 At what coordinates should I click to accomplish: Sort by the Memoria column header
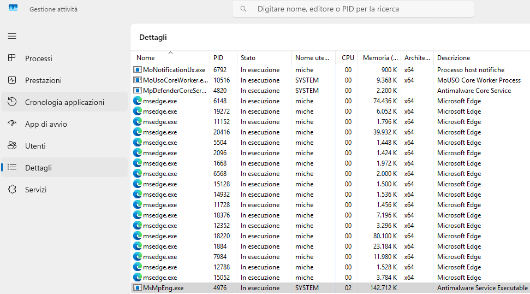379,57
